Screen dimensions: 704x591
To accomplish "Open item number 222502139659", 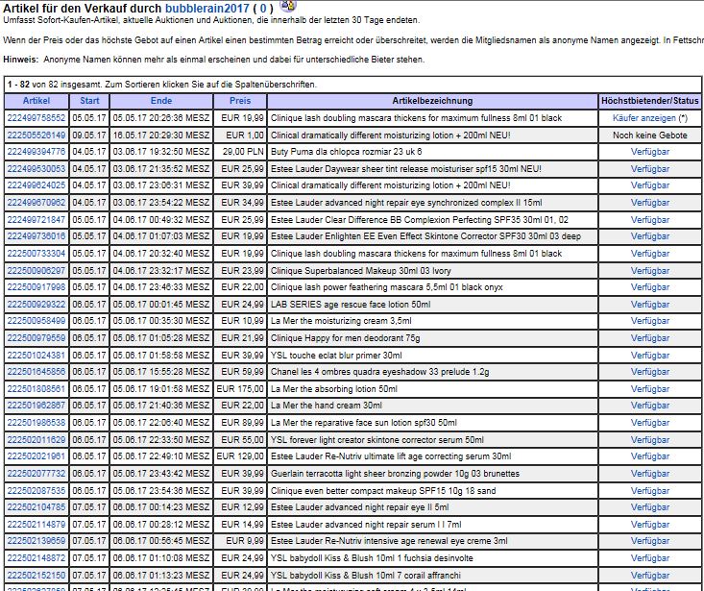I will pos(36,541).
